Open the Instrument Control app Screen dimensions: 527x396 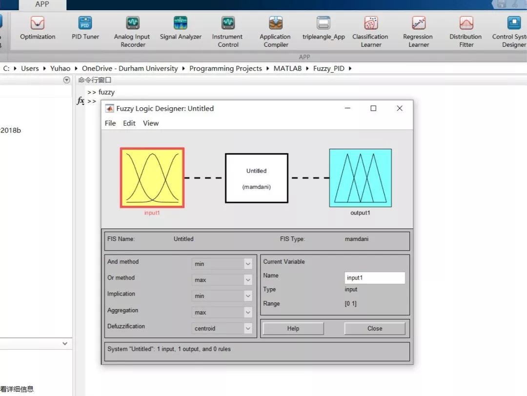pos(227,32)
